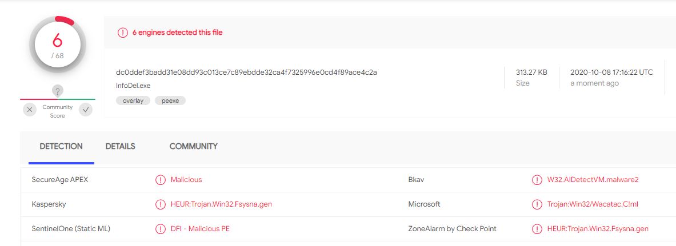
Task: Click the warning icon next to Malicious
Action: 161,180
